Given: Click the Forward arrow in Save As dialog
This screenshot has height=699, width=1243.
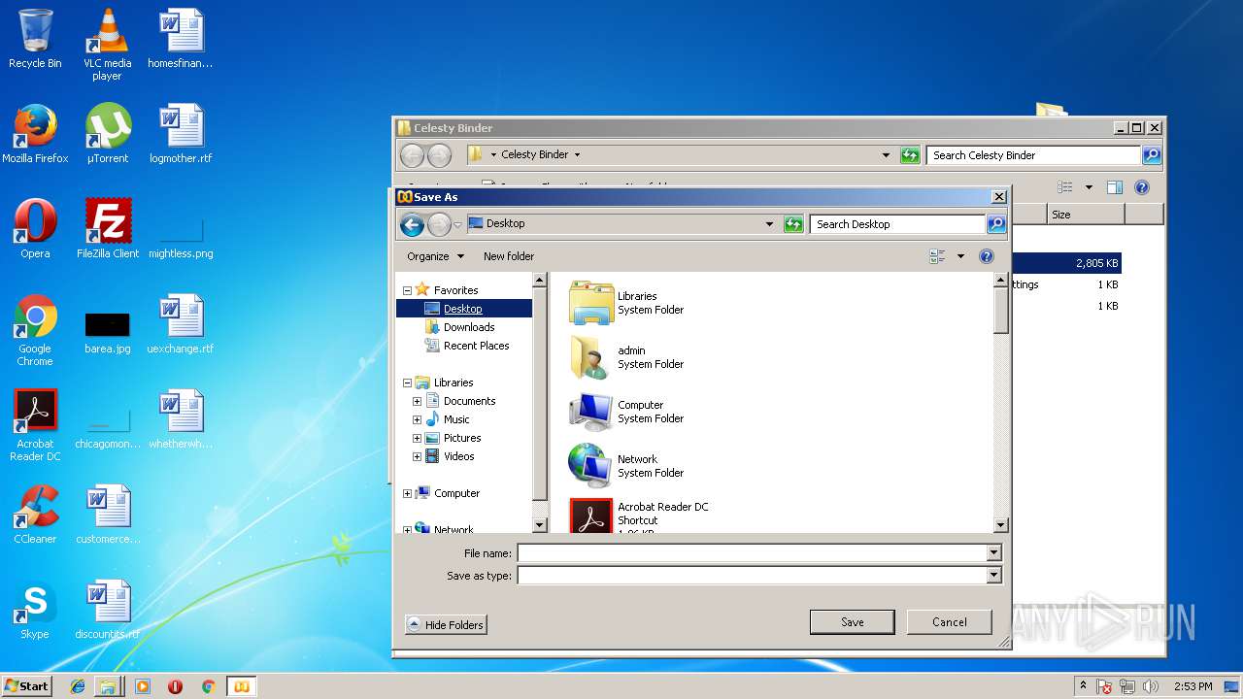Looking at the screenshot, I should 439,225.
